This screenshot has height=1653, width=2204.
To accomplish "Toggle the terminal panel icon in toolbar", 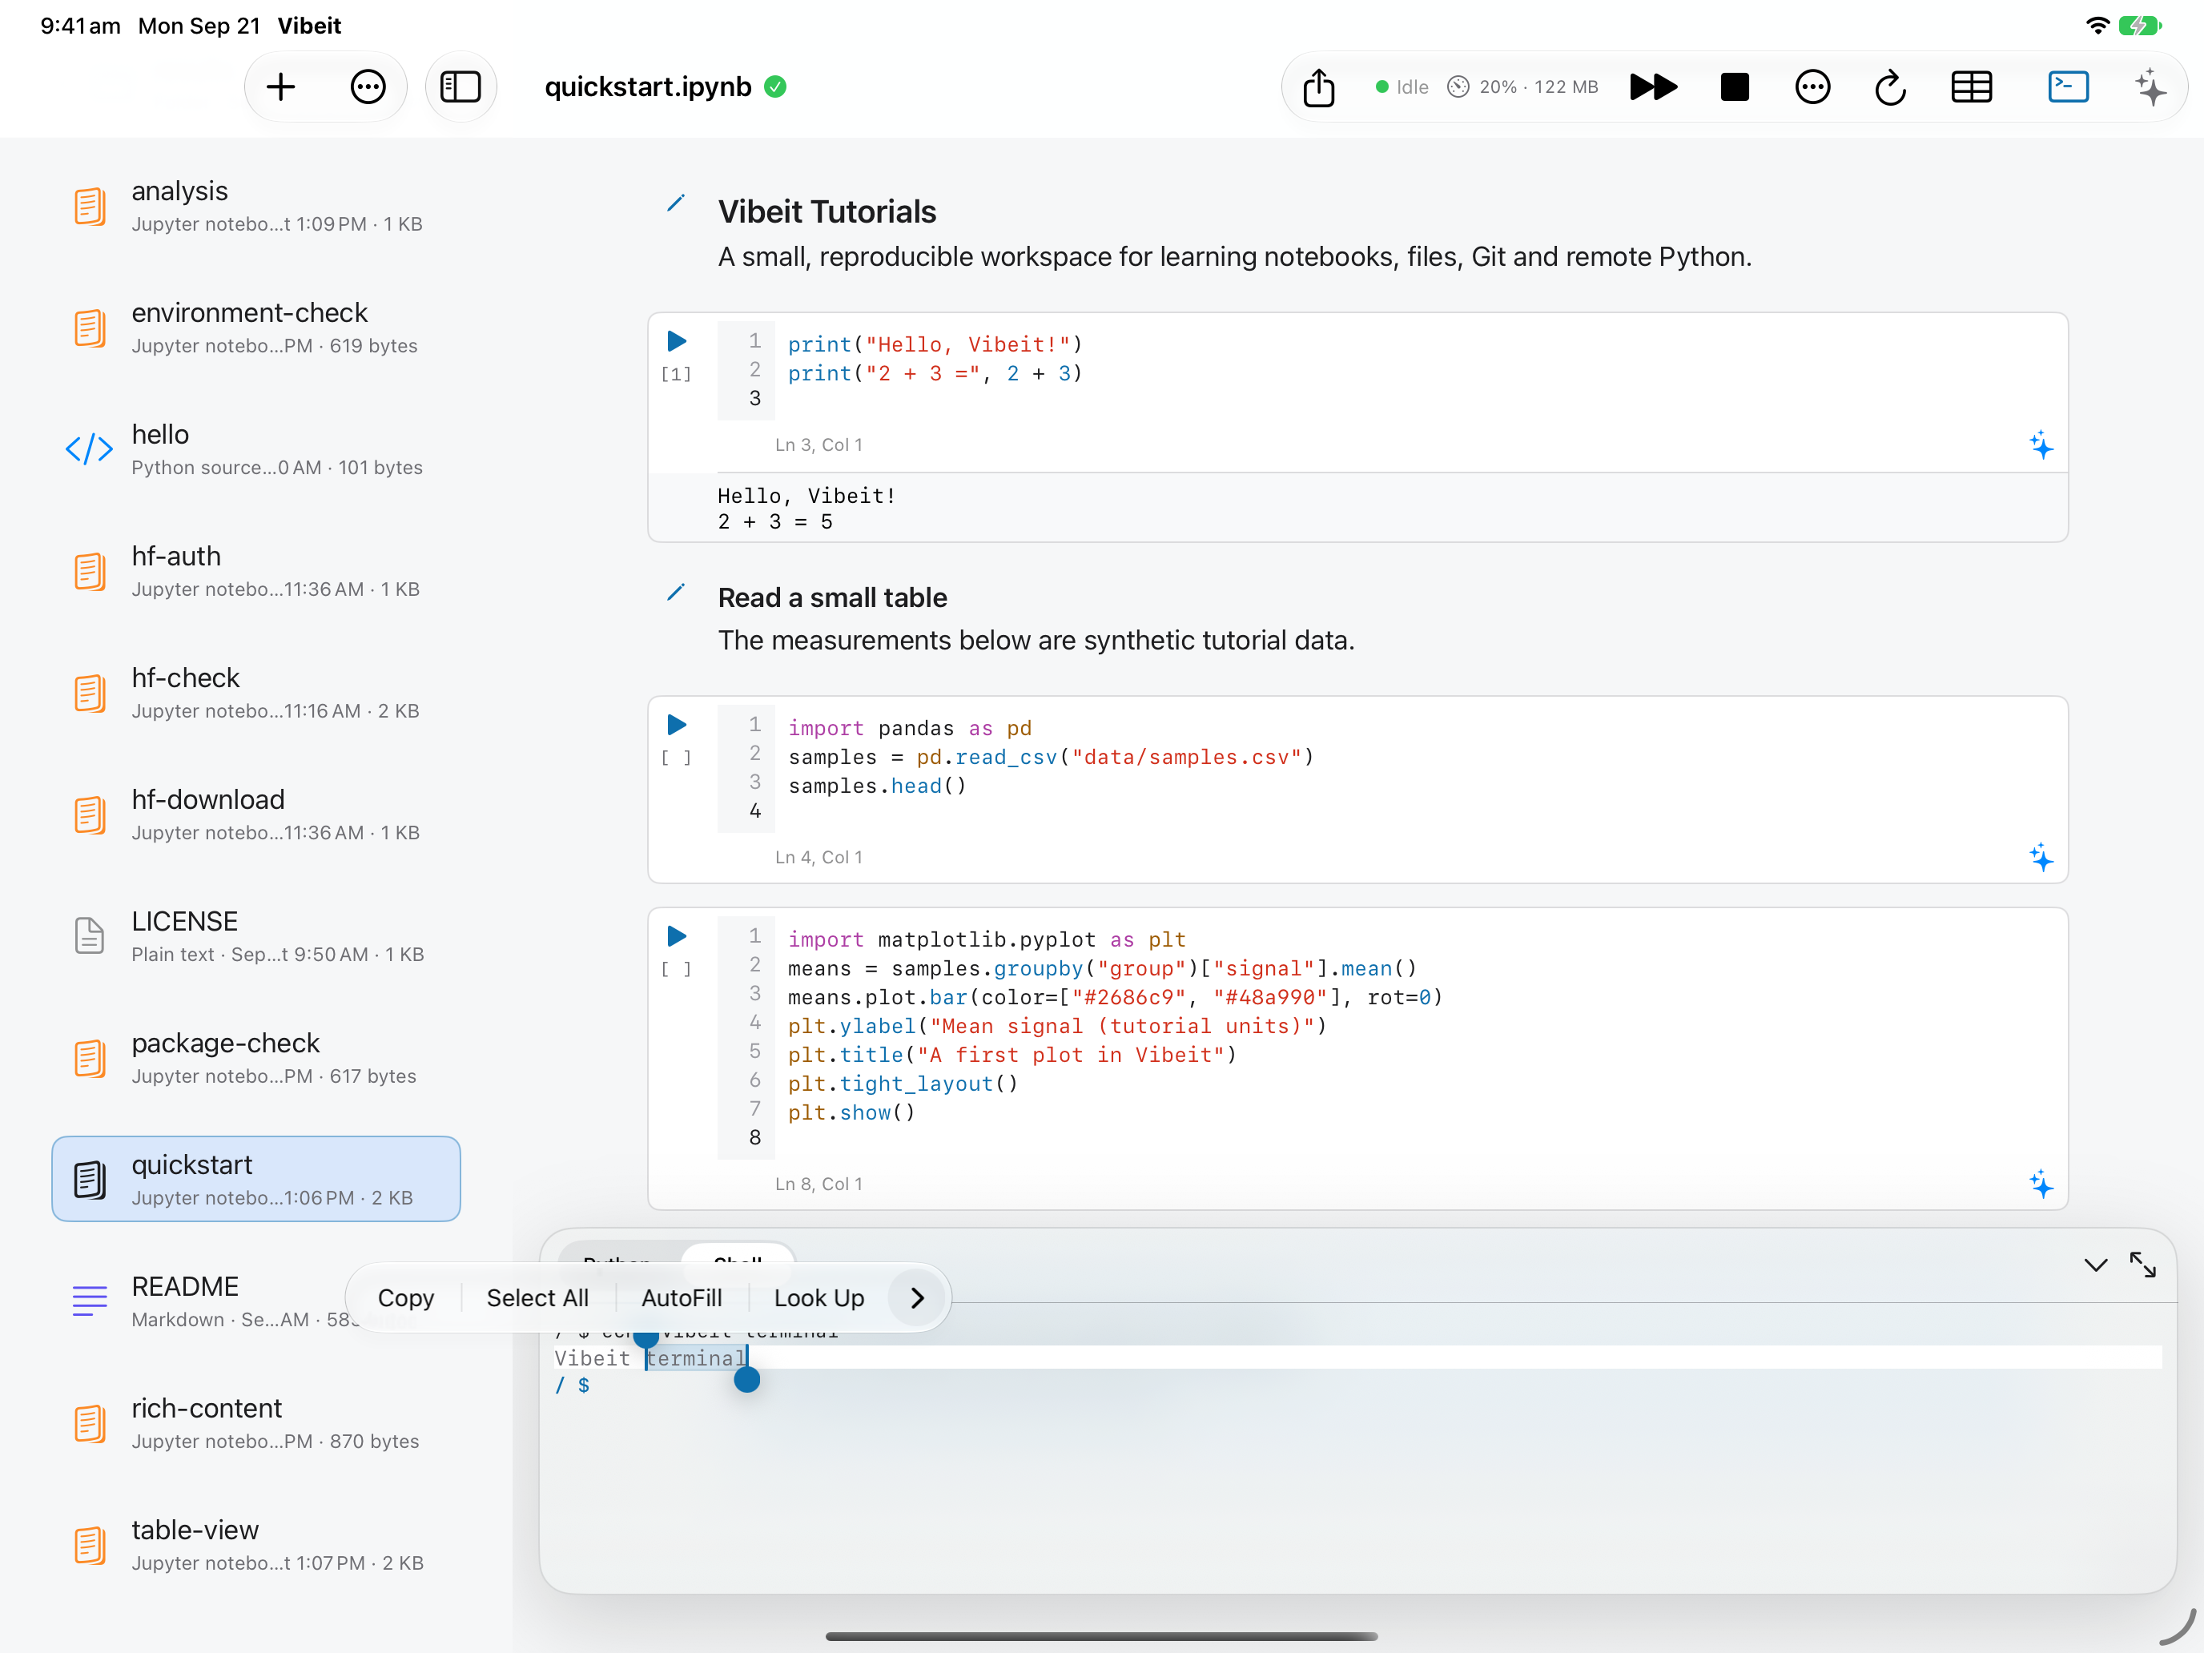I will click(x=2069, y=87).
